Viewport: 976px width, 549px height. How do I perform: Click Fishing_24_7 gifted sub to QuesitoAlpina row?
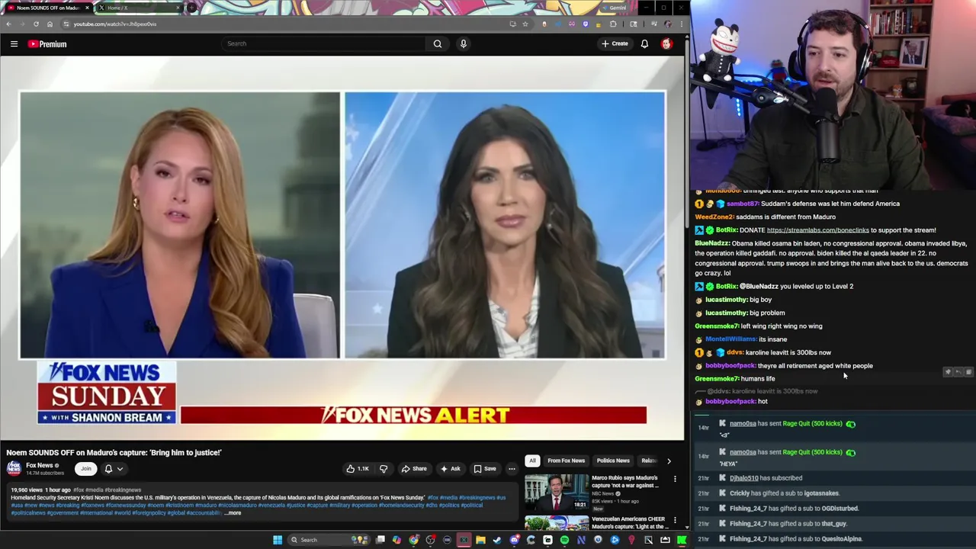pos(833,539)
